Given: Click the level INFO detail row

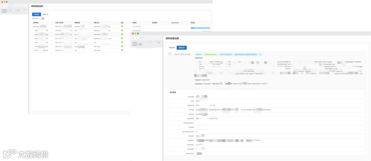Looking at the screenshot, I should pyautogui.click(x=267, y=101).
